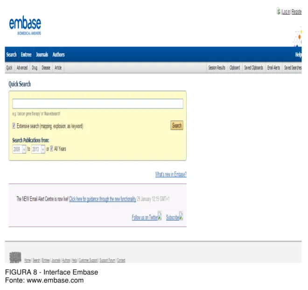This screenshot has height=290, width=308.
Task: Click the footer publisher logo
Action: [x=15, y=257]
